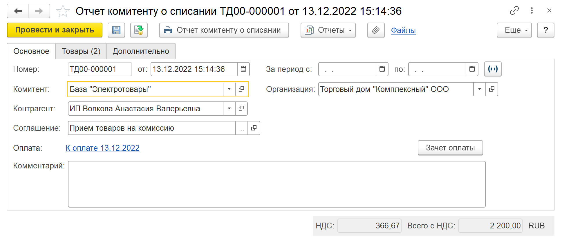The image size is (562, 240).
Task: Open the К оплате 13.12.2022 link
Action: [102, 148]
